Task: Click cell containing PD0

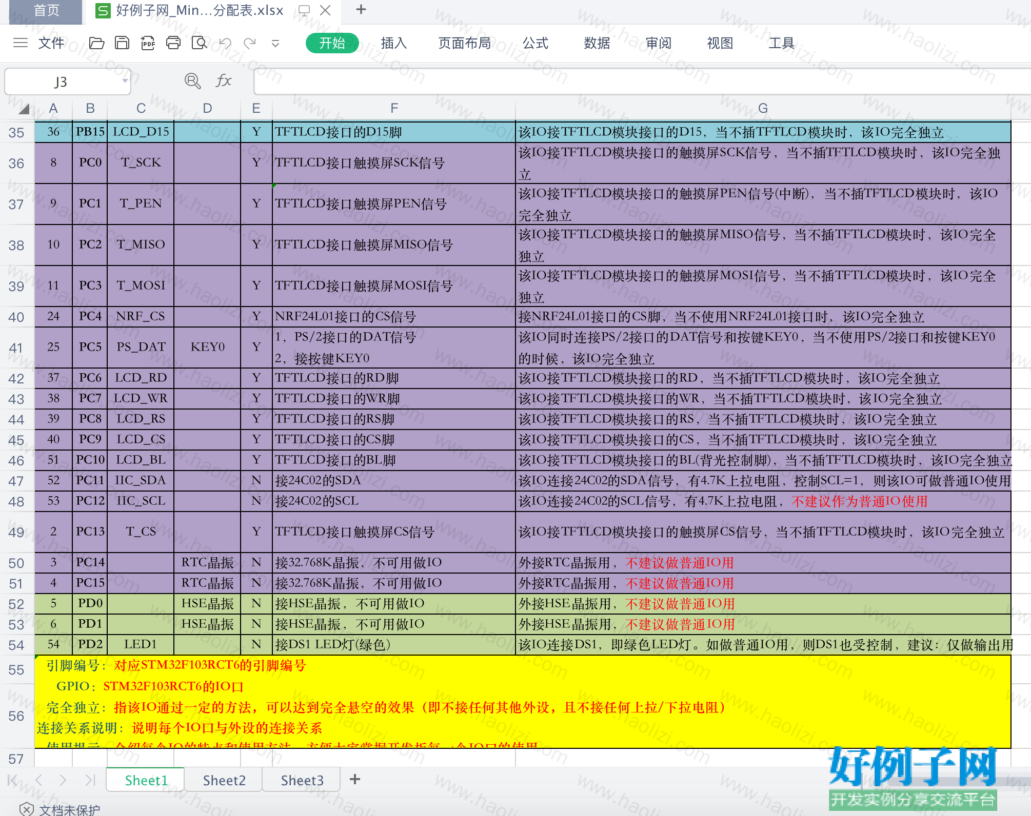Action: [90, 603]
